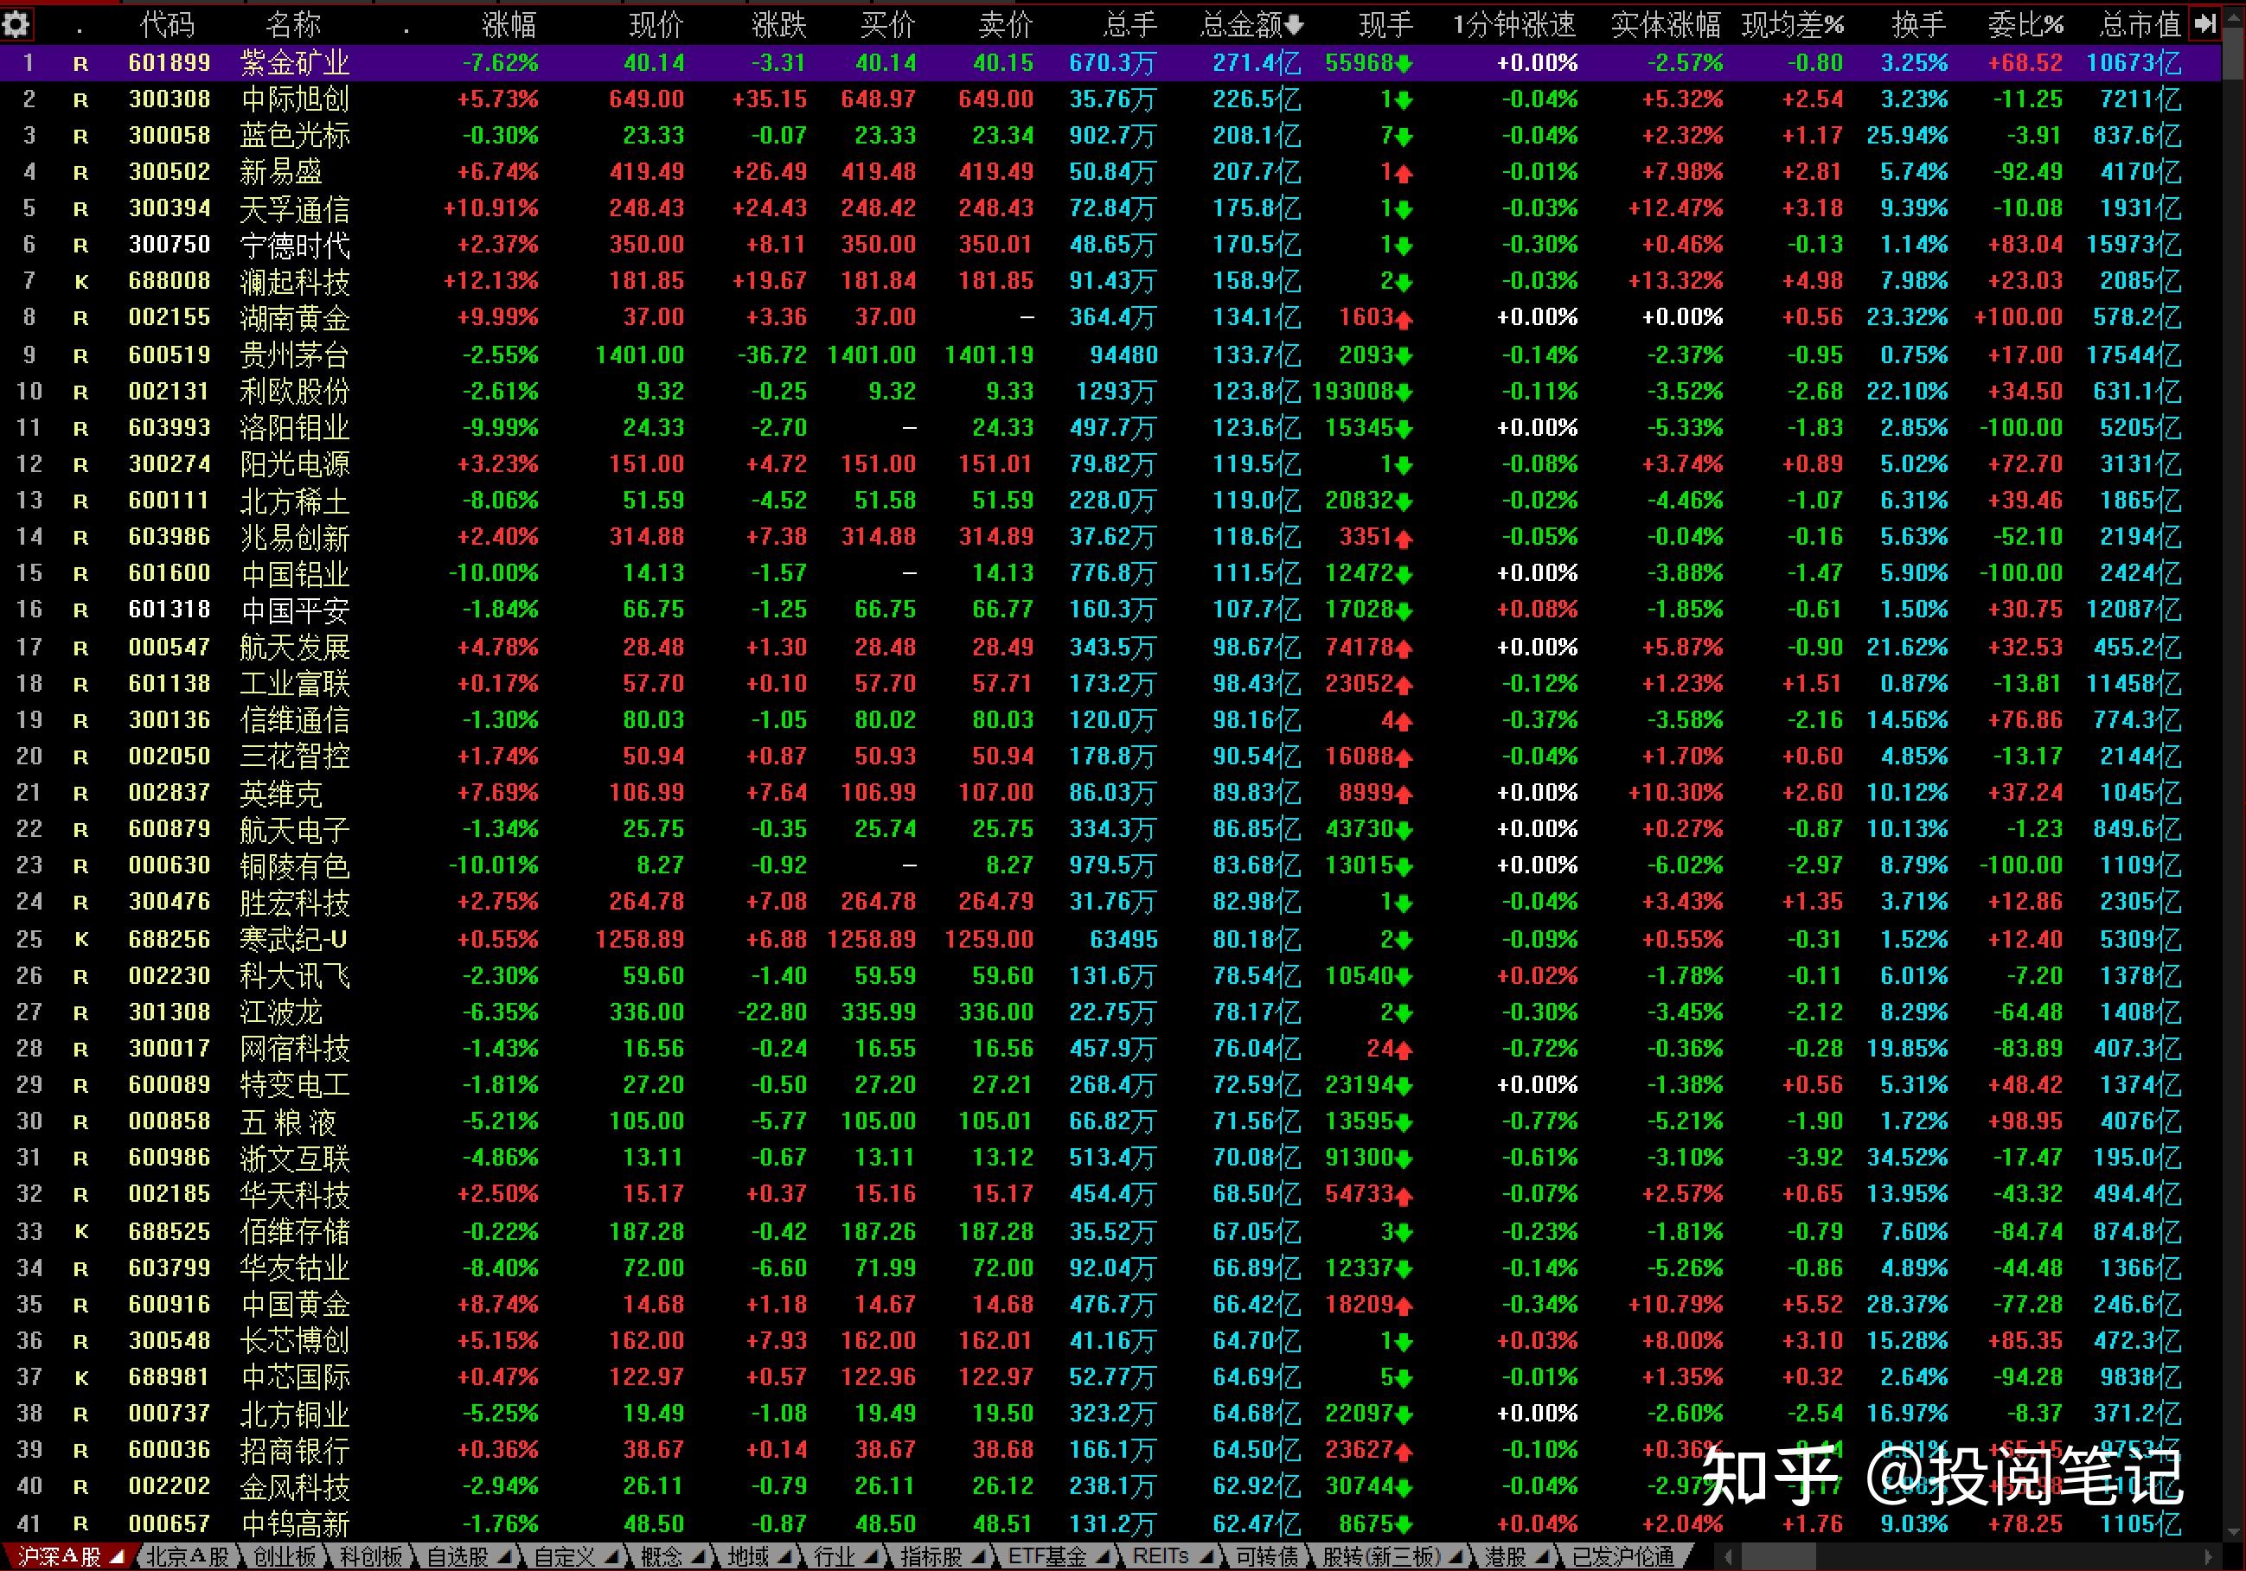Viewport: 2246px width, 1571px height.
Task: Switch to the 创业板 tab
Action: (x=285, y=1556)
